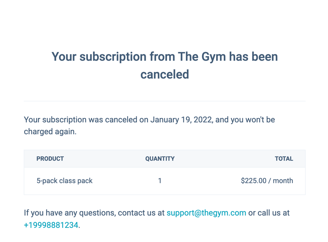
Task: Click the "or call us at" text
Action: pos(269,213)
